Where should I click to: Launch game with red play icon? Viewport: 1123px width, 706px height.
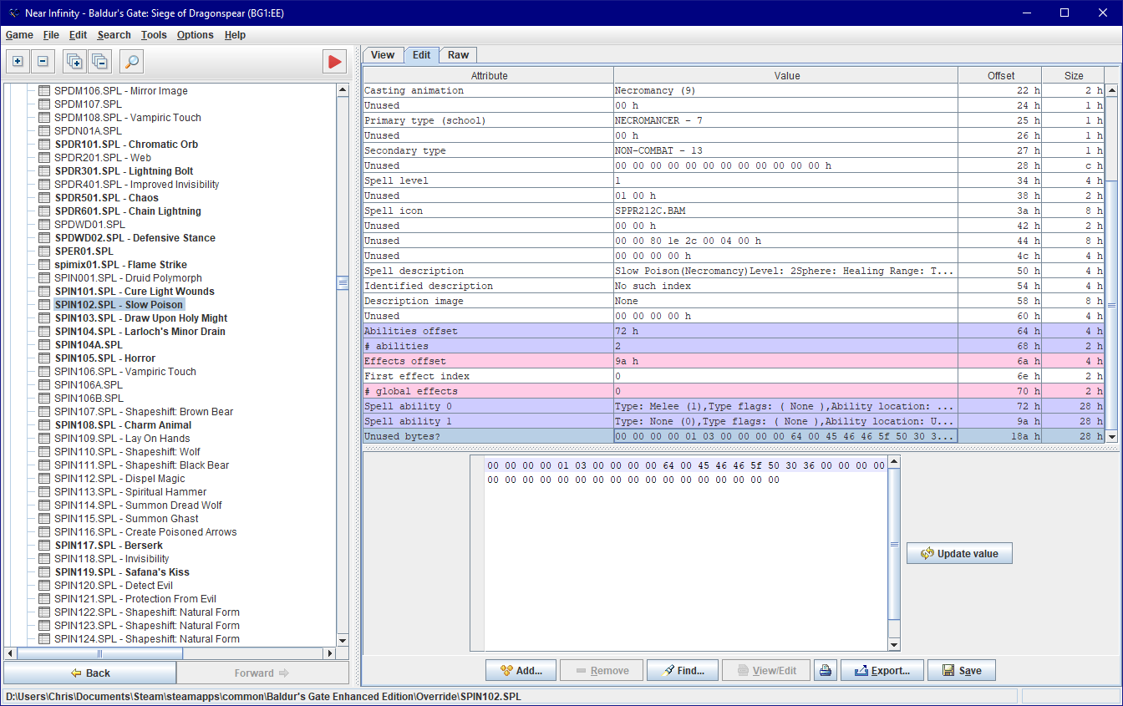point(335,61)
